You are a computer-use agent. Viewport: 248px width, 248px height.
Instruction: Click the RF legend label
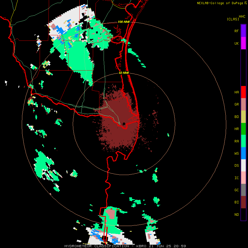point(236,31)
